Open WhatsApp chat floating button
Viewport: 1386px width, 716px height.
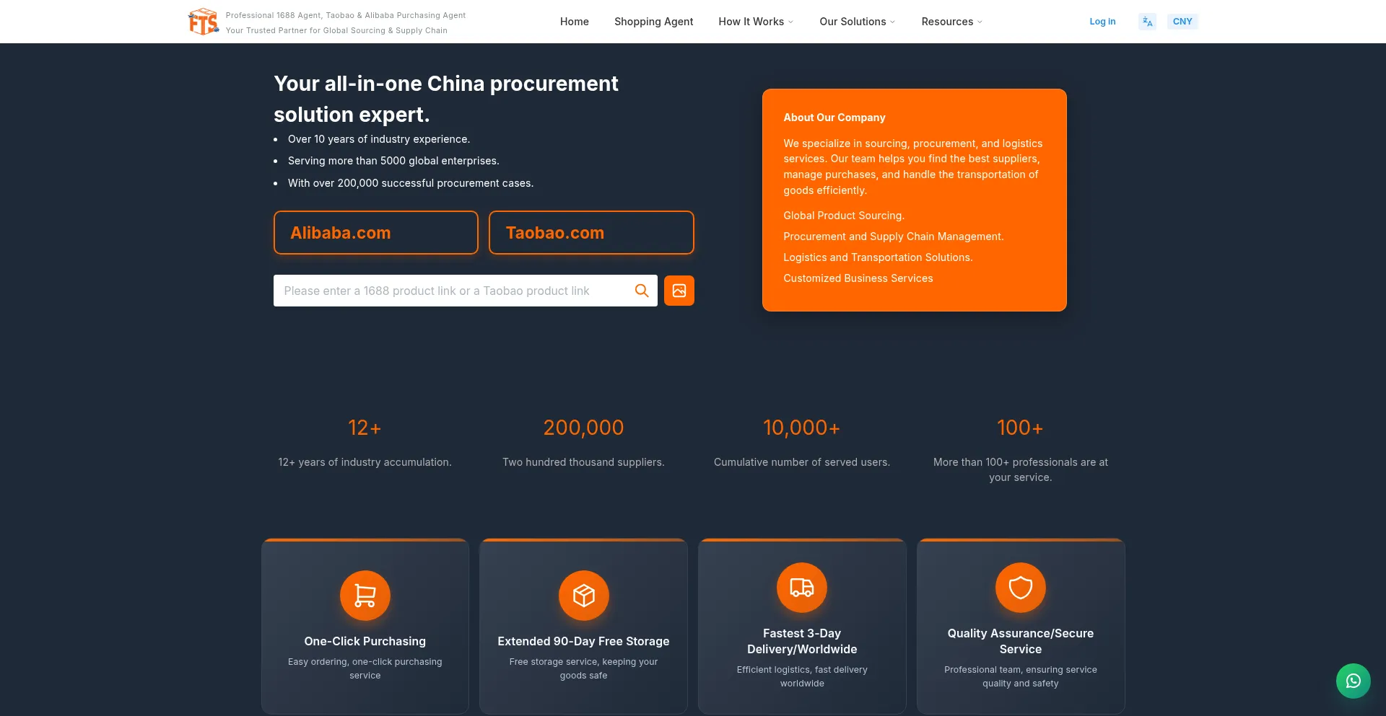pyautogui.click(x=1354, y=681)
